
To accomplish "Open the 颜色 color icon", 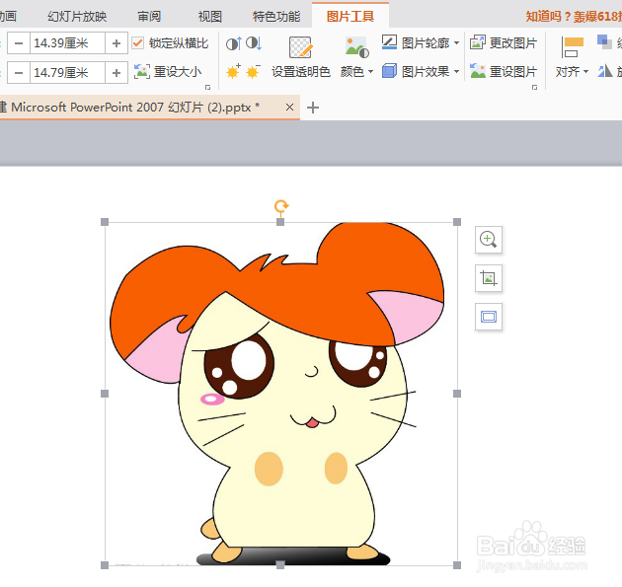I will (x=356, y=47).
